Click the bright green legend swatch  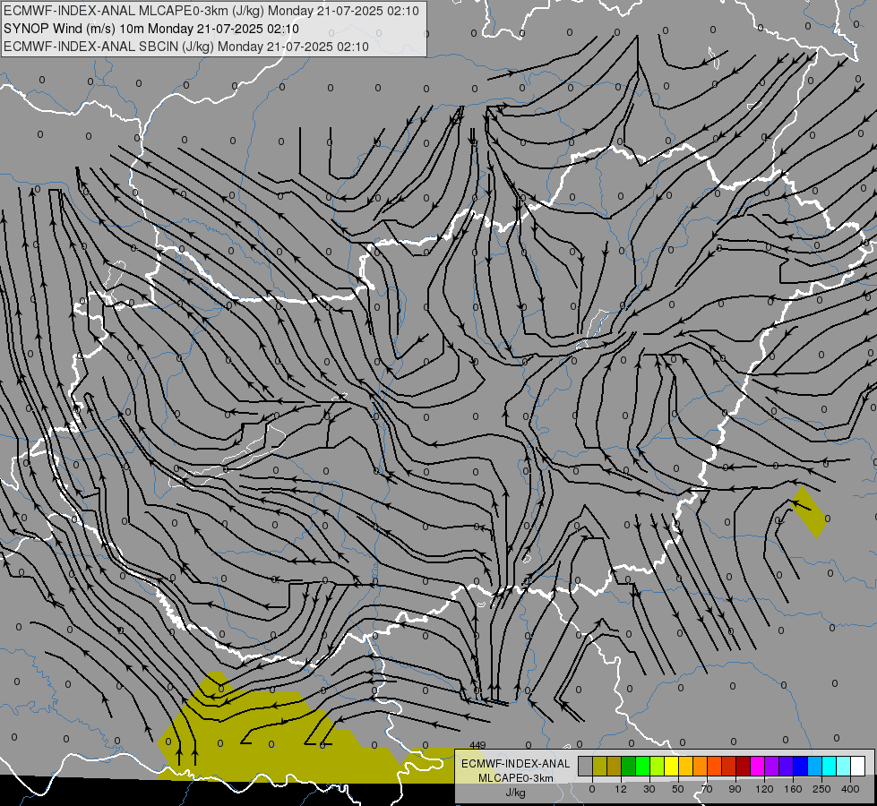[x=643, y=766]
